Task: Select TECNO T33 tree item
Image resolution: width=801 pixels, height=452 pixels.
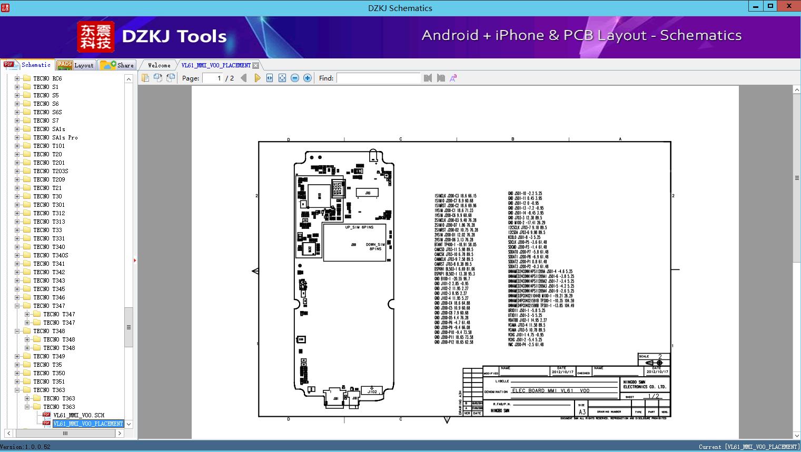Action: click(47, 230)
